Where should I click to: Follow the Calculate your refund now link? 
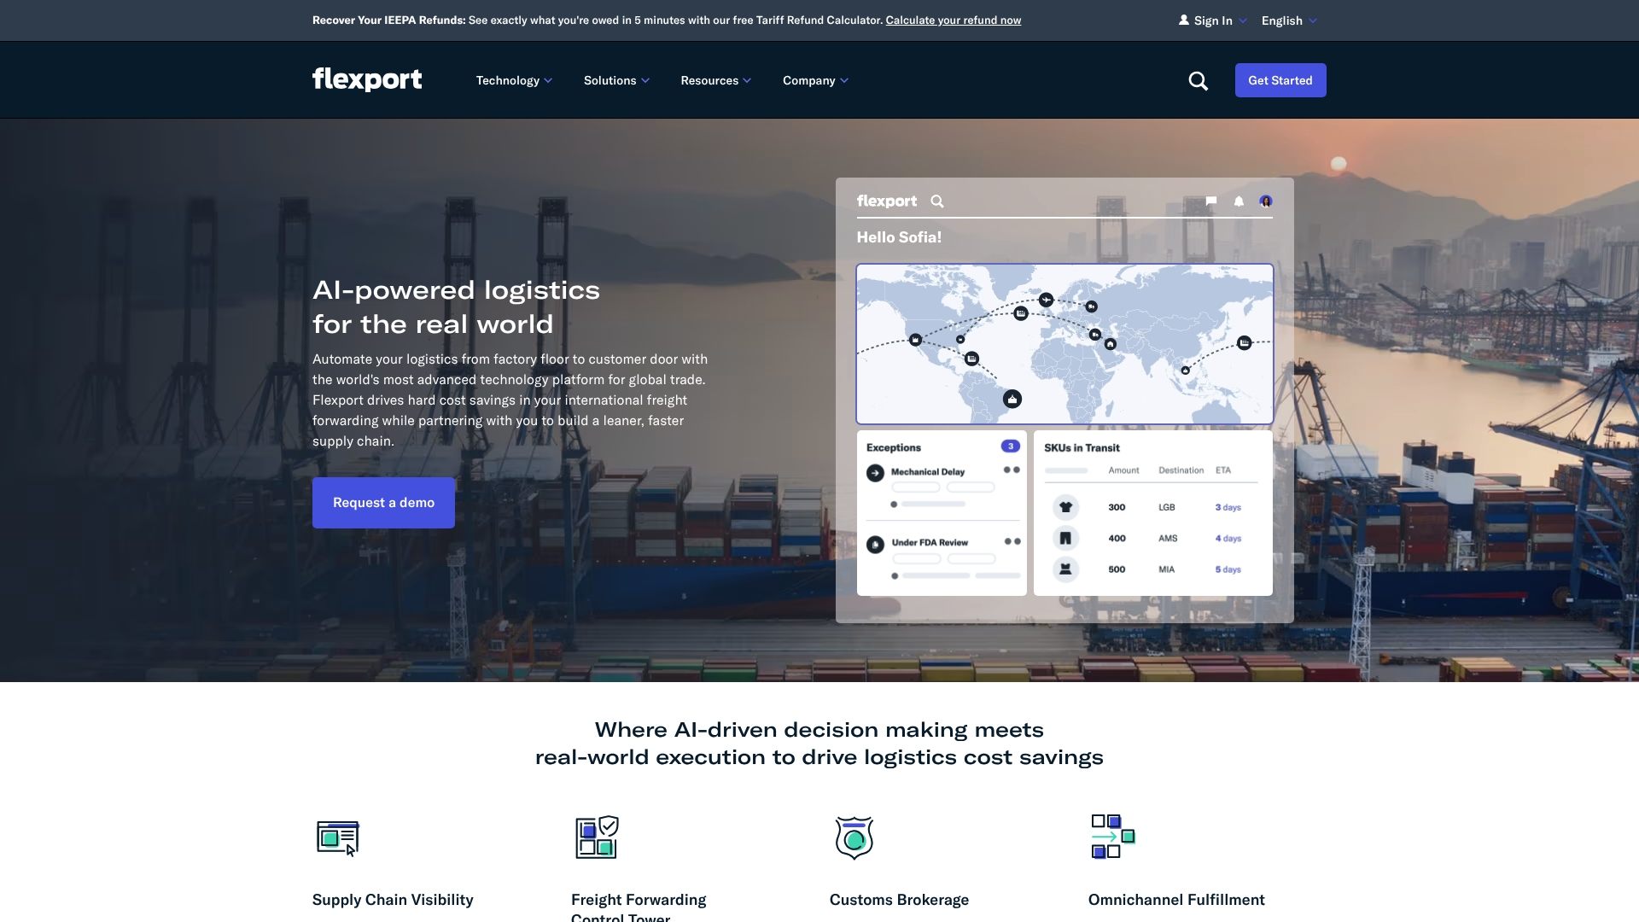(953, 20)
